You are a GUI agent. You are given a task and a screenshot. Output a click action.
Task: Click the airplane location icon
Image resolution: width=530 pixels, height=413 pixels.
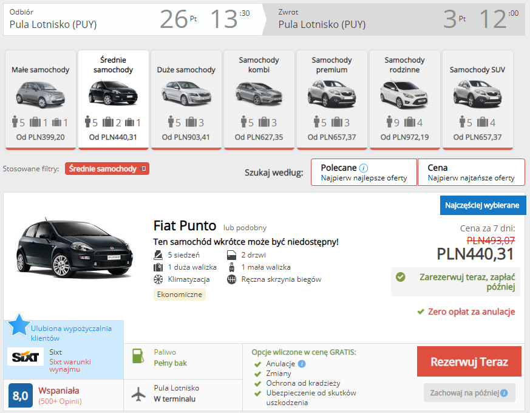138,394
